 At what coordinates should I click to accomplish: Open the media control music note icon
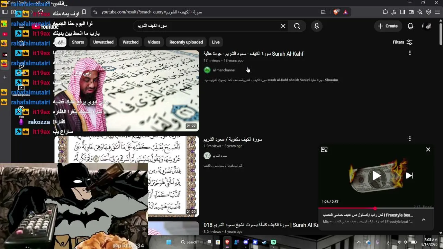(x=394, y=12)
